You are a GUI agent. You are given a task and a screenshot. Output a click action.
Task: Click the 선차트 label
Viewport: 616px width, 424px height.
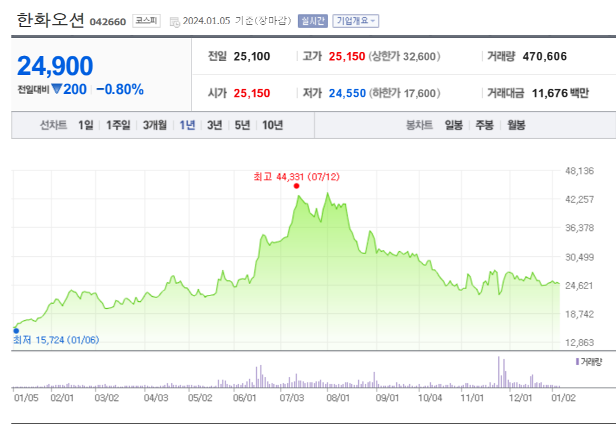click(x=54, y=125)
